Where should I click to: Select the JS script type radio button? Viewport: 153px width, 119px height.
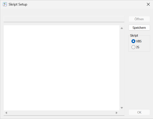133,47
